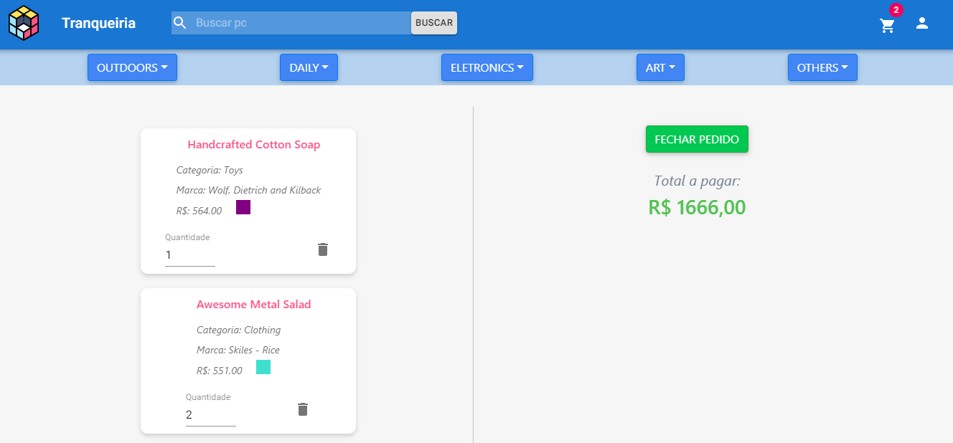The height and width of the screenshot is (443, 953).
Task: Open the Handcrafted Cotton Soap product title
Action: pos(254,145)
